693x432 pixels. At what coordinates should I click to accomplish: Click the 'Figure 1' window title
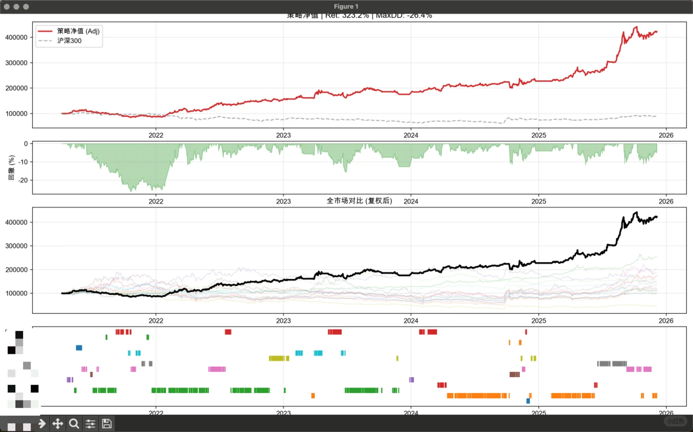(346, 6)
